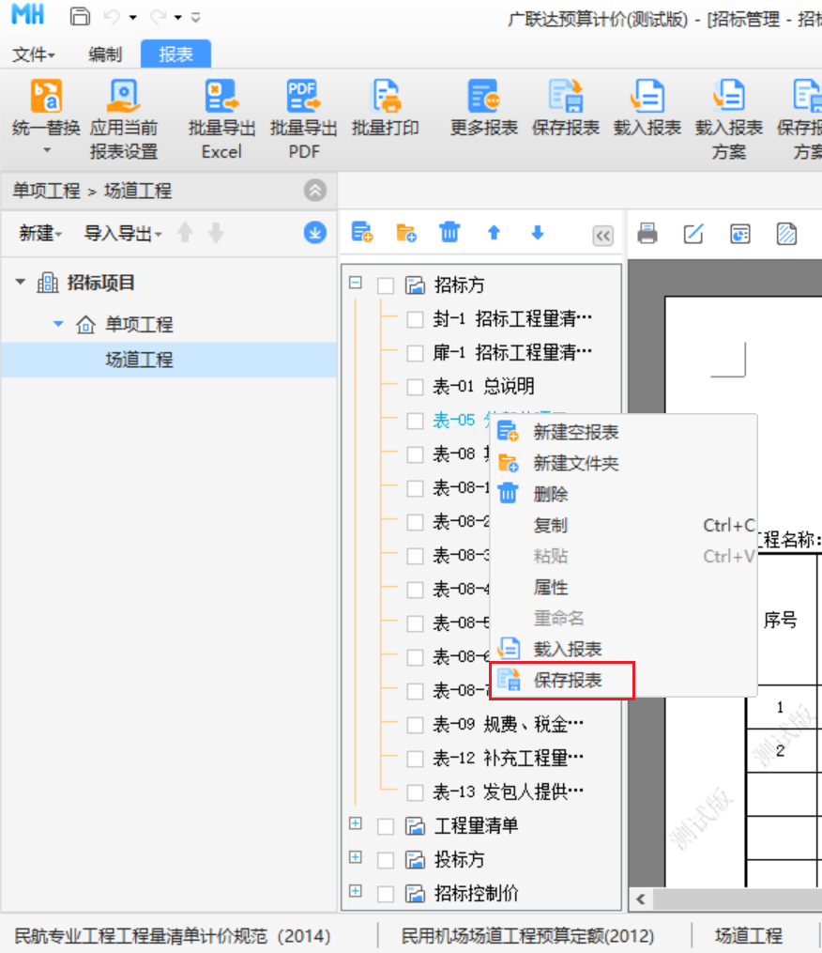Click 批量导出 PDF icon

pyautogui.click(x=303, y=98)
